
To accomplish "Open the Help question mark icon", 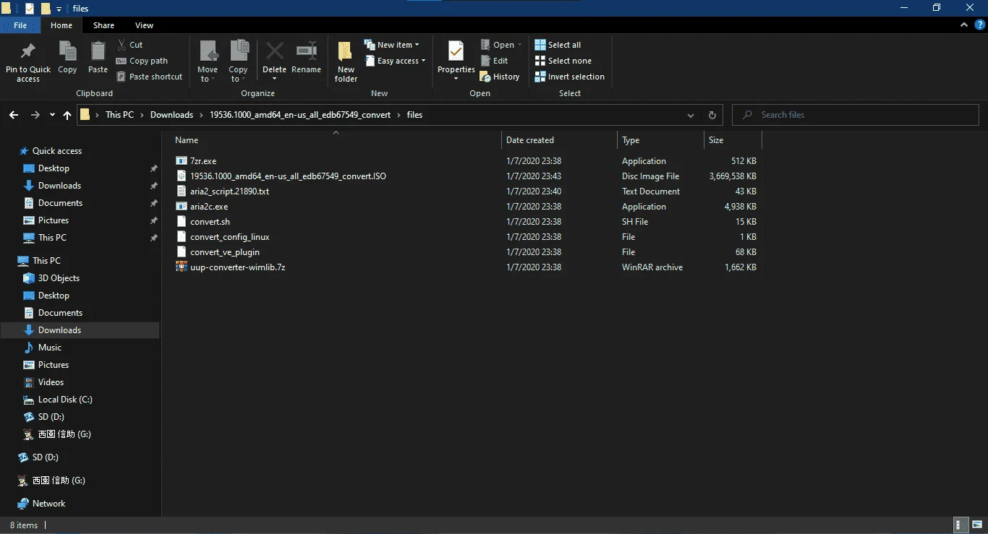I will [979, 25].
